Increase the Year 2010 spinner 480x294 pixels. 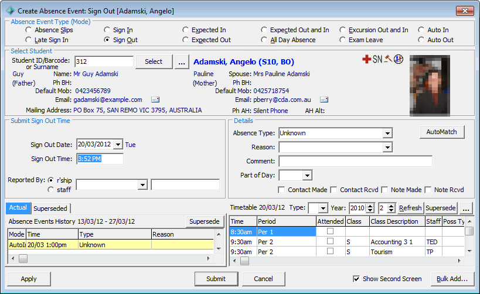tap(370, 206)
